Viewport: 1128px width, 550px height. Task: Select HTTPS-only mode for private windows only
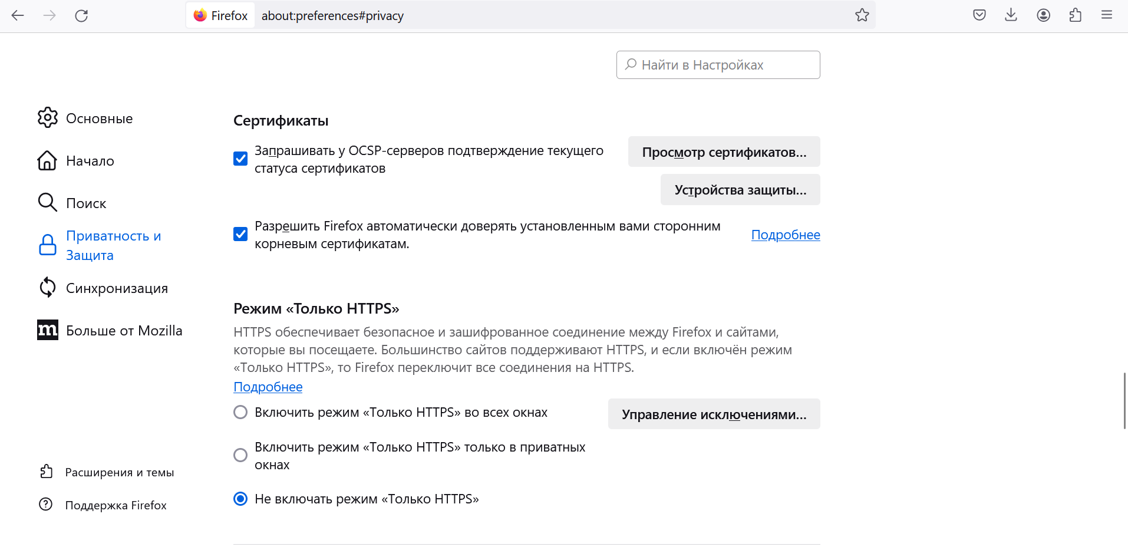[x=240, y=455]
